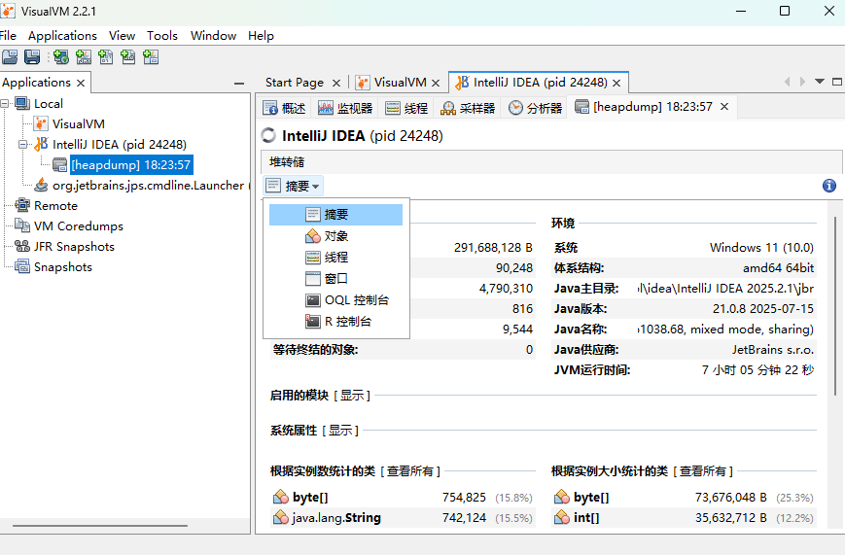The width and height of the screenshot is (845, 555).
Task: Click the computer icon beside Local
Action: pos(22,103)
